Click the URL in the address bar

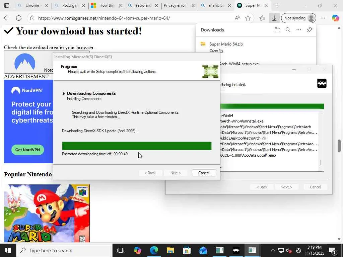[104, 18]
